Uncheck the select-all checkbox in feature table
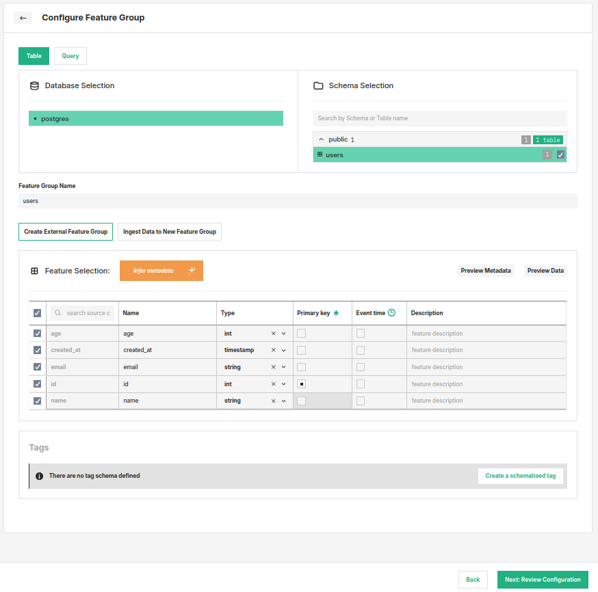 [37, 312]
